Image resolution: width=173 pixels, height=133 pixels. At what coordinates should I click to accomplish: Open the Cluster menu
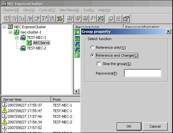[11, 10]
